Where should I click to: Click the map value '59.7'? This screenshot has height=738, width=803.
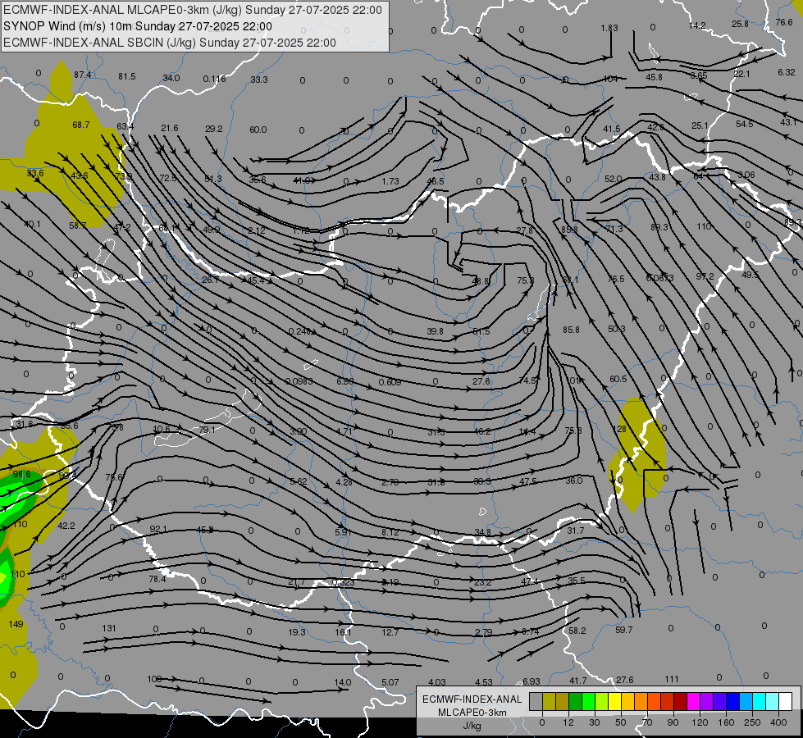point(623,630)
